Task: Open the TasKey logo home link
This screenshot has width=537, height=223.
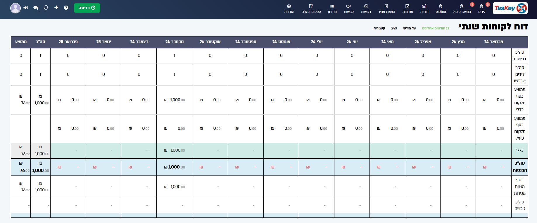Action: (x=510, y=8)
